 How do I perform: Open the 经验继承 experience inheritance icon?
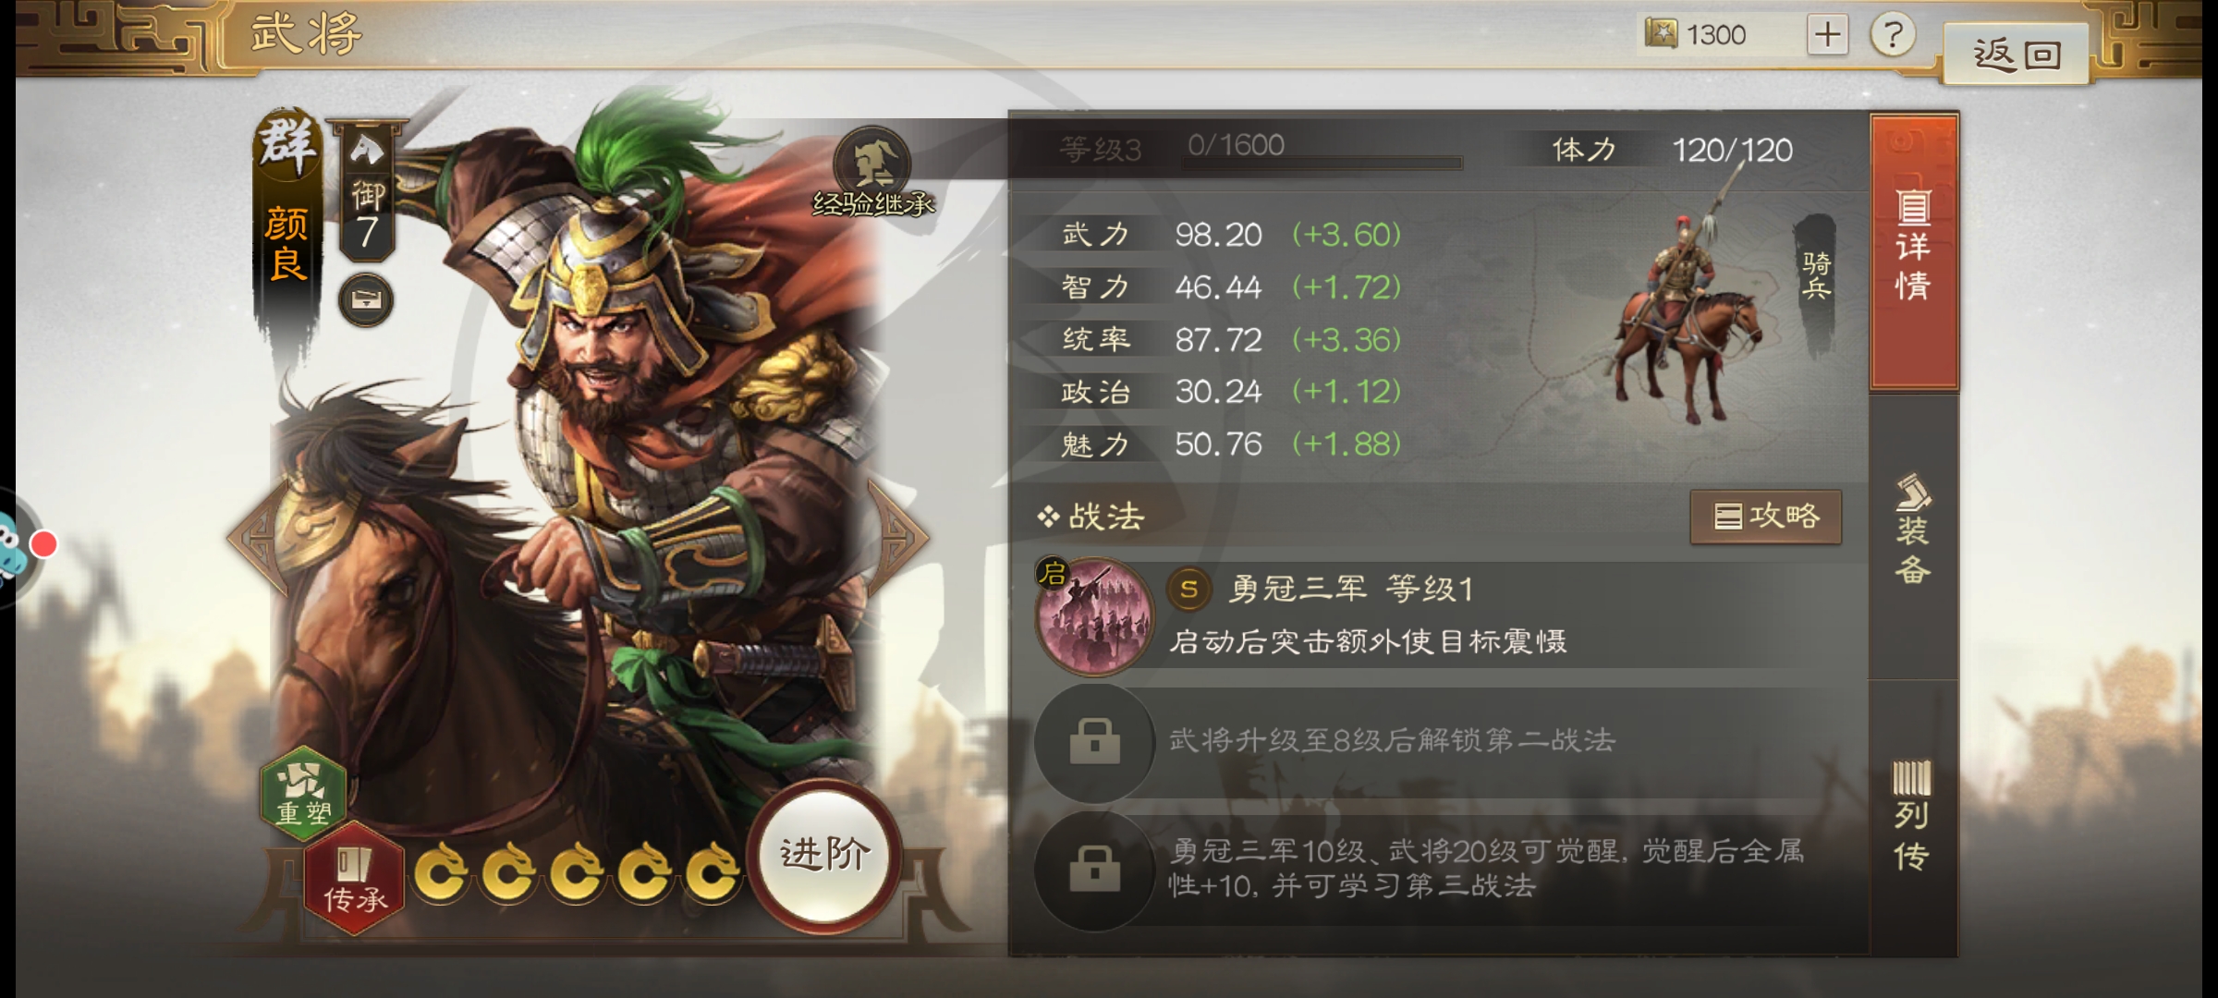pyautogui.click(x=872, y=172)
